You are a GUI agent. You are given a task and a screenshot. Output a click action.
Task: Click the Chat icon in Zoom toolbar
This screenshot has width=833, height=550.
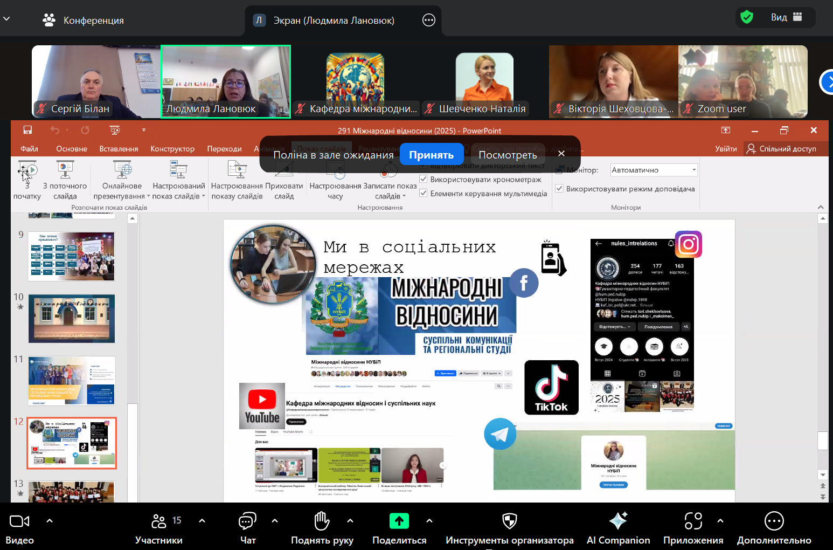(247, 521)
